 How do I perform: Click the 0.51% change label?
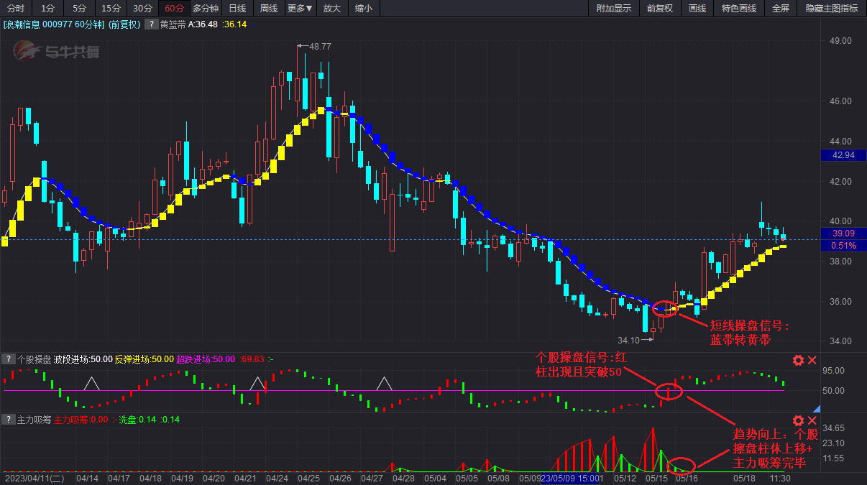tap(843, 246)
